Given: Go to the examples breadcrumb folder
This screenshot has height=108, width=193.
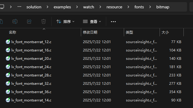Looking at the screenshot, I should (x=62, y=7).
